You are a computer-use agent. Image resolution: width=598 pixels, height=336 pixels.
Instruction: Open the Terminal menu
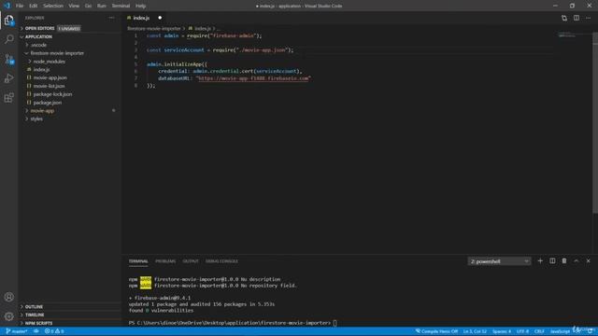(121, 6)
